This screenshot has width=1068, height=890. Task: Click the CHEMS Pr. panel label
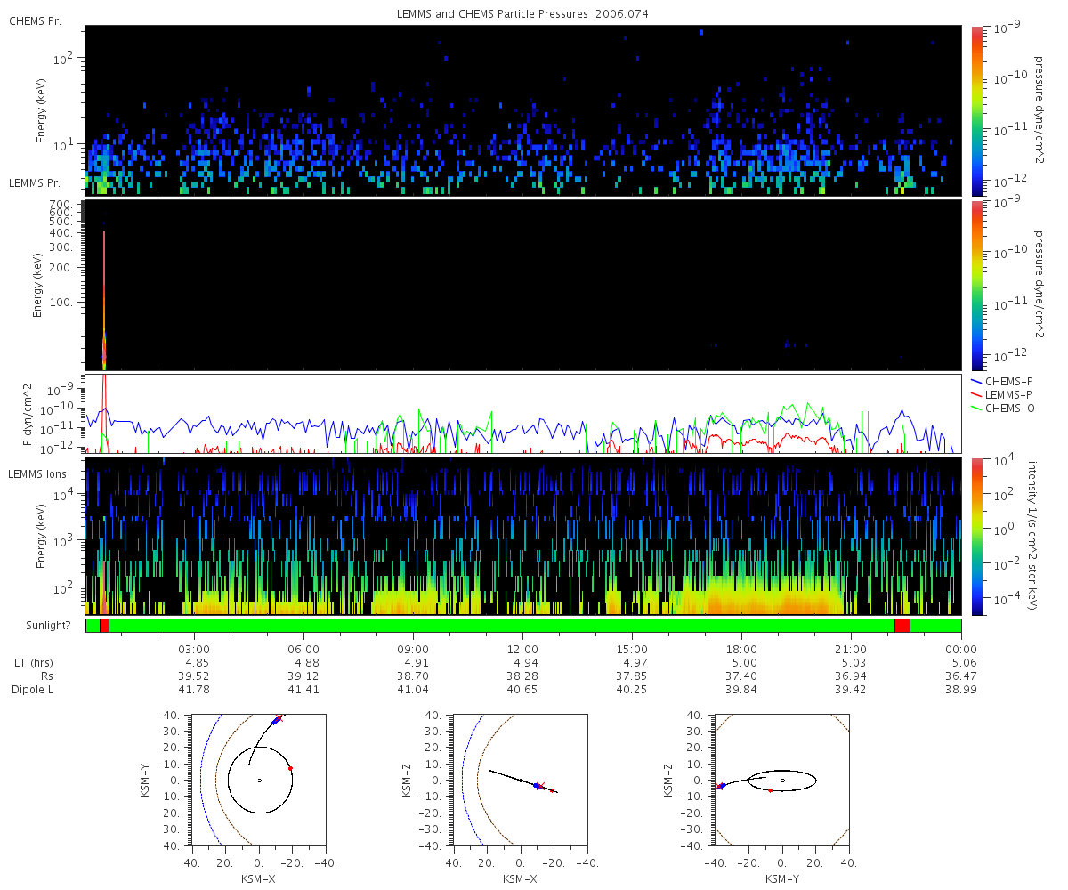point(35,20)
